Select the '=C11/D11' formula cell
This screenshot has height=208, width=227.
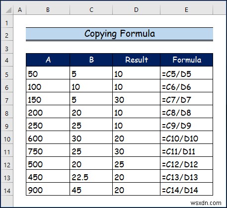(187, 150)
